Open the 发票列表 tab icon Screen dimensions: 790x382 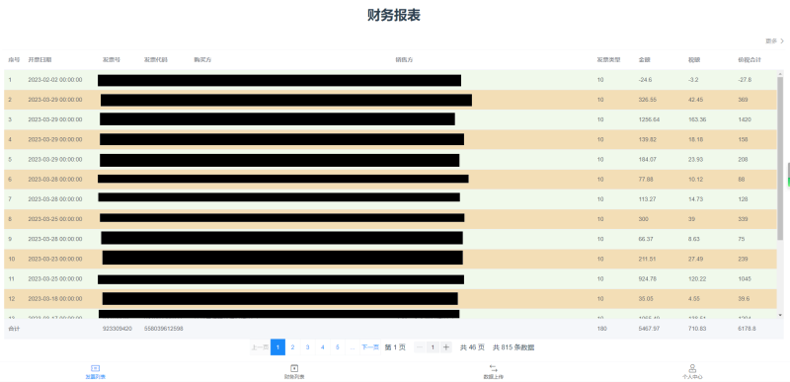click(95, 368)
